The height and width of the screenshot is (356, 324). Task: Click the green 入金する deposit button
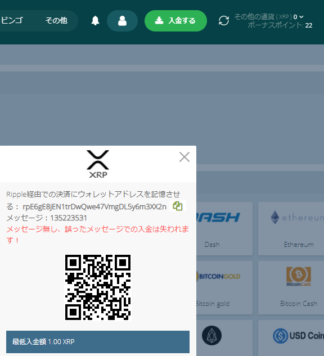(x=175, y=21)
